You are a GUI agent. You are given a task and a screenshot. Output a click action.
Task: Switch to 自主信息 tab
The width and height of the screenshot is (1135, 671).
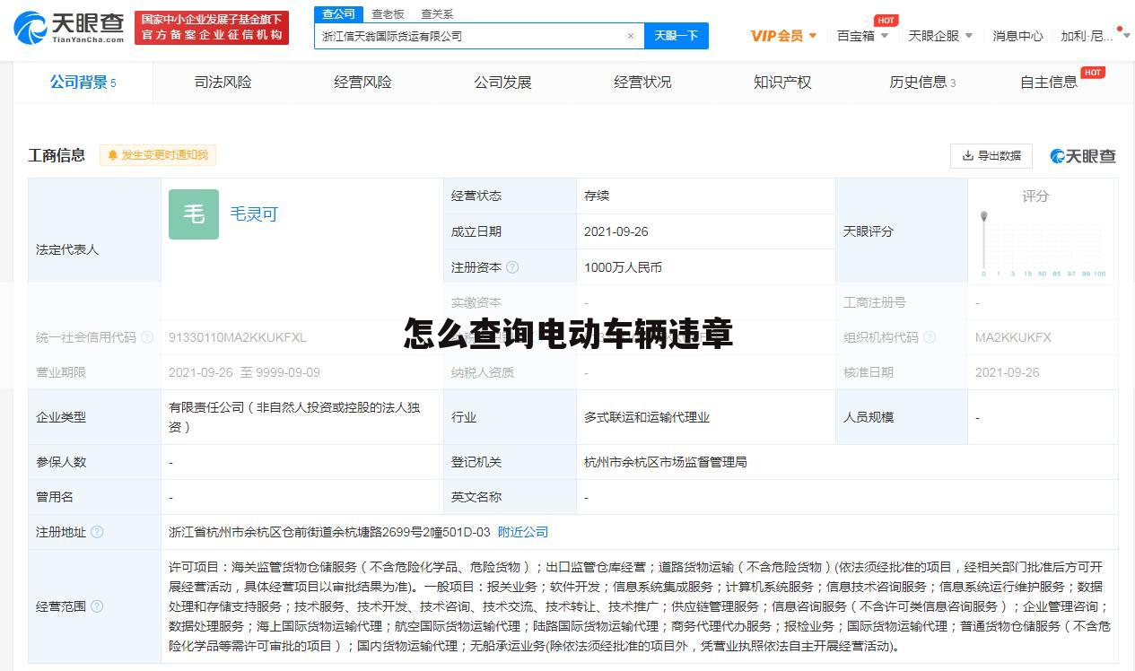(1049, 82)
